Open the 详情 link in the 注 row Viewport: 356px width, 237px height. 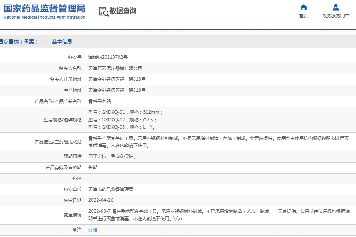tap(93, 230)
